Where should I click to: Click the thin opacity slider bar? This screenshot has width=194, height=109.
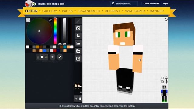[x=69, y=31]
